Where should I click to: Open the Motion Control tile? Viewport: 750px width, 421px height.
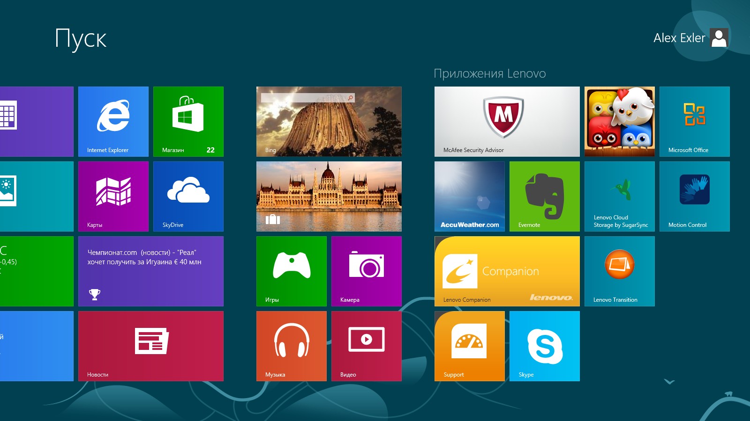(x=695, y=196)
